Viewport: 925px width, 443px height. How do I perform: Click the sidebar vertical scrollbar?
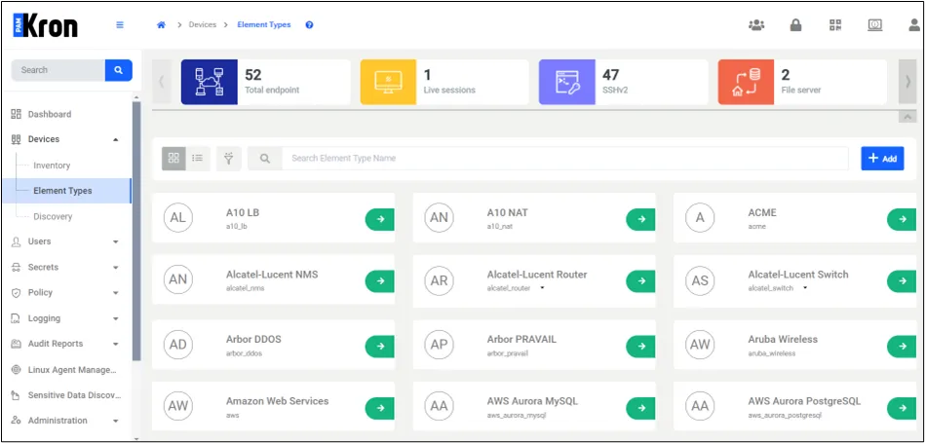[136, 230]
